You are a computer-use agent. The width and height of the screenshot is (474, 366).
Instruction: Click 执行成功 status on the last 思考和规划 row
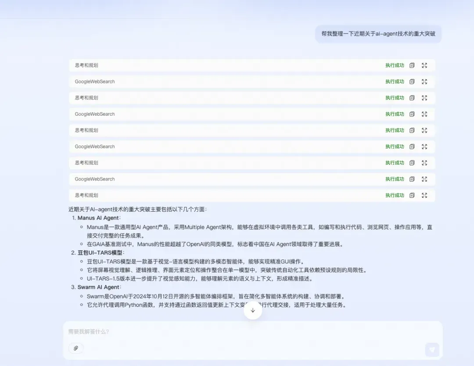tap(395, 195)
